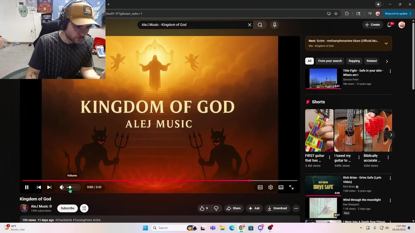Open the FIRST guitar Short
The image size is (415, 233).
click(319, 130)
